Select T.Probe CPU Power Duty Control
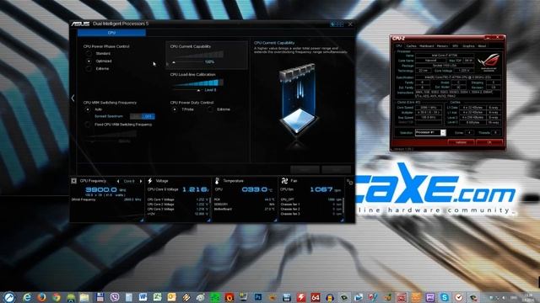 pos(175,109)
